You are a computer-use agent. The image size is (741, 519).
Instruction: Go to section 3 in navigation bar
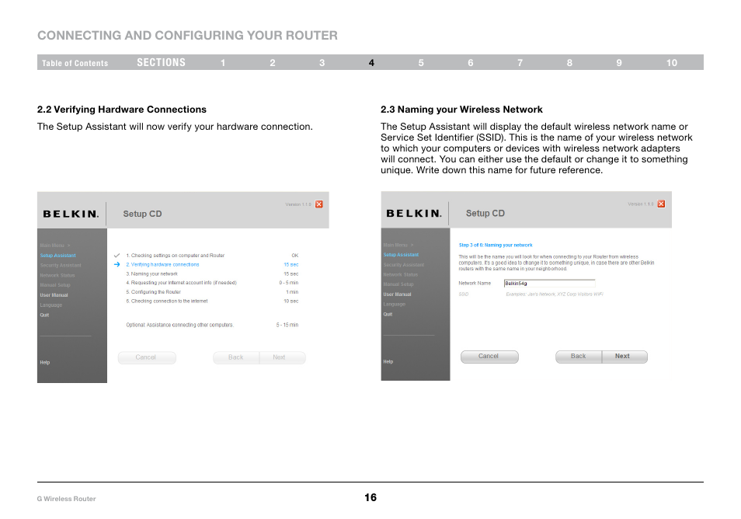[x=322, y=63]
